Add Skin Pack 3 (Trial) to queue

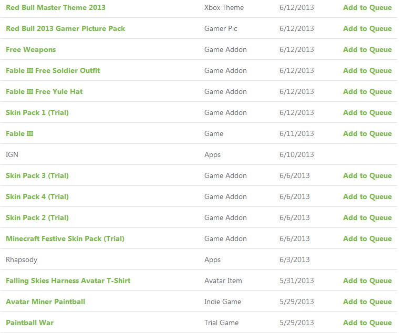click(367, 175)
